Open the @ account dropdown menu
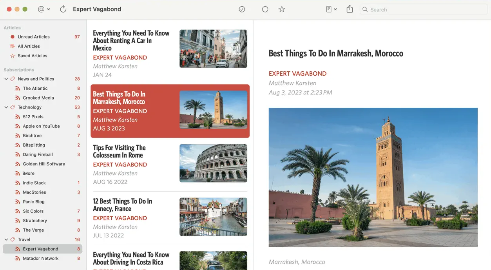Viewport: 491px width, 270px height. pyautogui.click(x=44, y=9)
